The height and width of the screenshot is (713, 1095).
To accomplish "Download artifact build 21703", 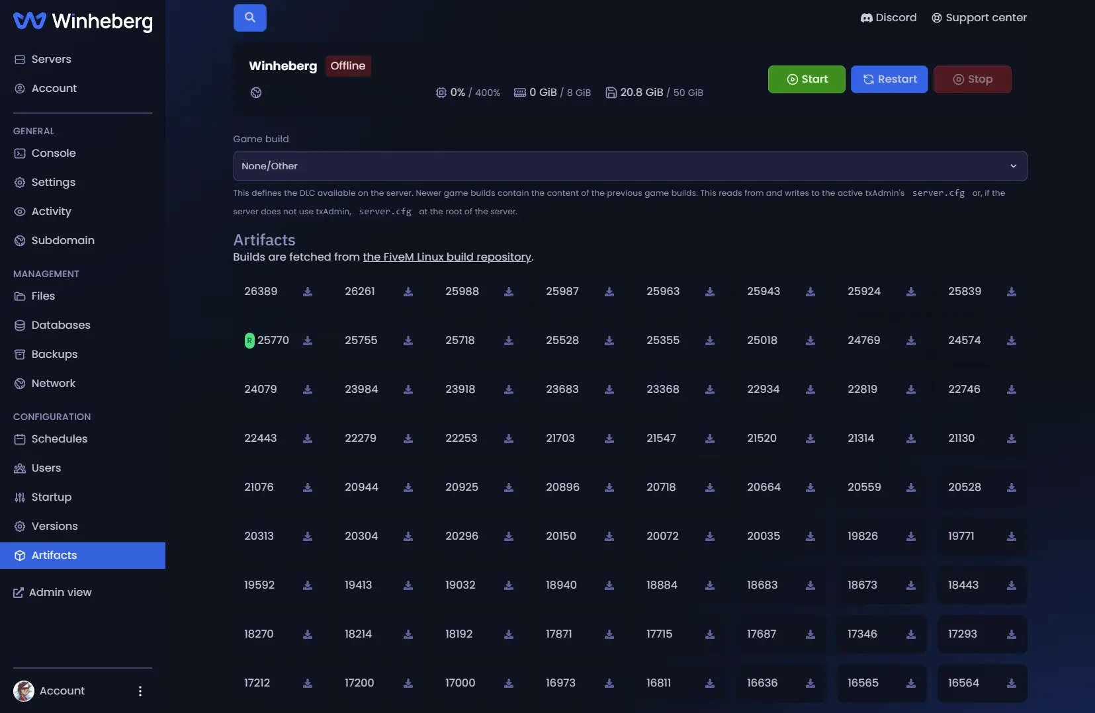I will [x=609, y=439].
